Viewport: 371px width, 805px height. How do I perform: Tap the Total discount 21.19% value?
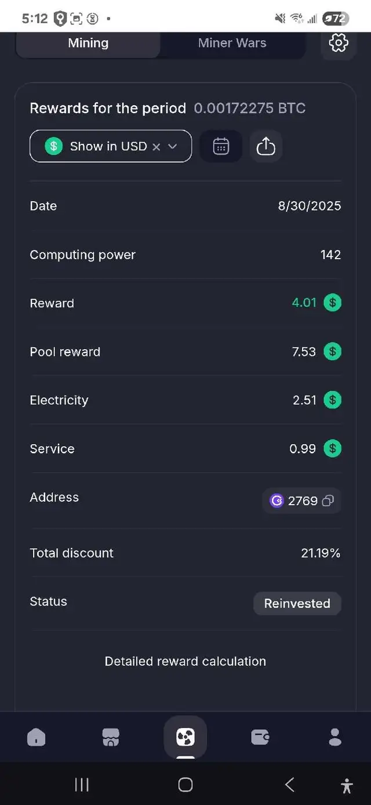[x=321, y=553]
